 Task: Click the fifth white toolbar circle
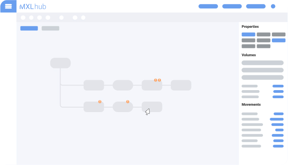[62, 17]
